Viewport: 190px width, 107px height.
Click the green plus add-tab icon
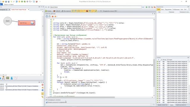pyautogui.click(x=146, y=7)
